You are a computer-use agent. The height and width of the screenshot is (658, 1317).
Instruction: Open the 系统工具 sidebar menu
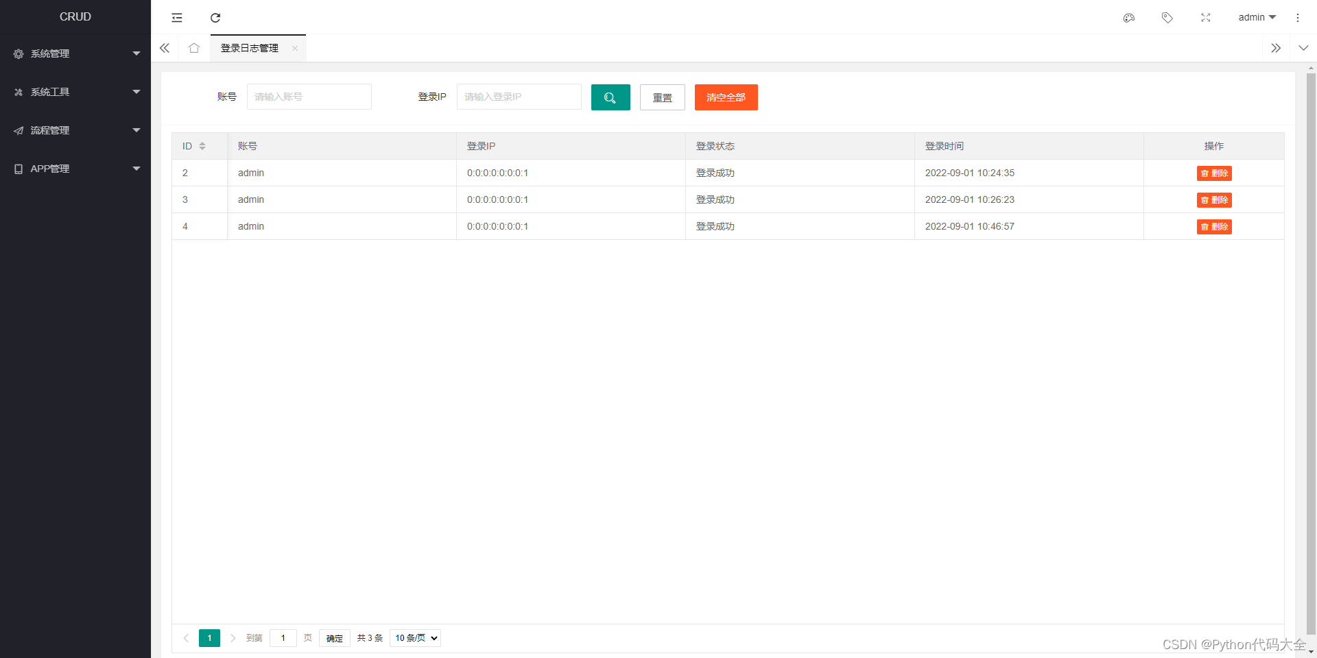pyautogui.click(x=51, y=92)
